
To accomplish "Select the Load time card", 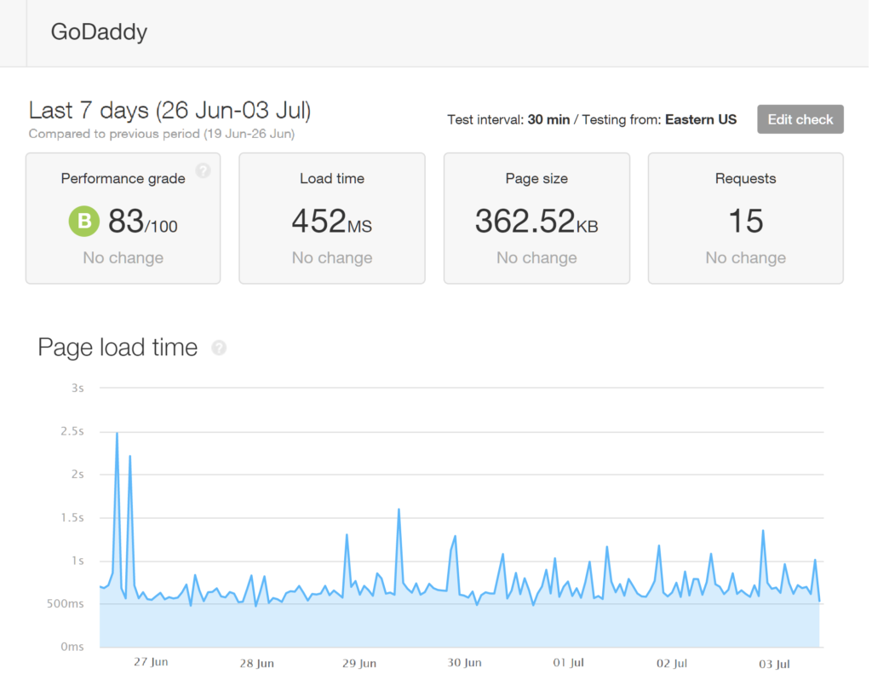I will point(332,218).
